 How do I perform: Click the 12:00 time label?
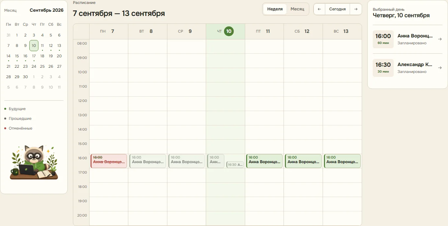pos(82,101)
